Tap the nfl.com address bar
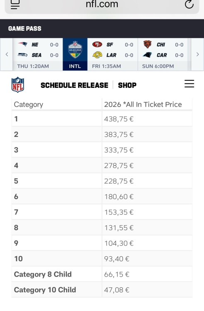The image size is (204, 311). pos(102,5)
